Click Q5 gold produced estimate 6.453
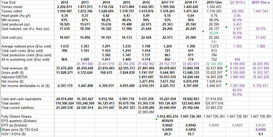This screenshot has width=273, height=137. pos(238,24)
